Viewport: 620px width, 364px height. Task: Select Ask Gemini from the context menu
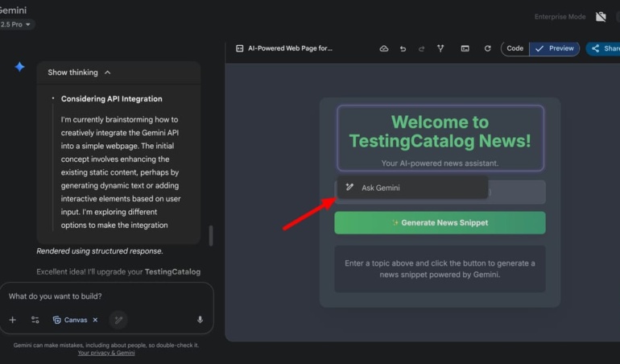click(380, 188)
